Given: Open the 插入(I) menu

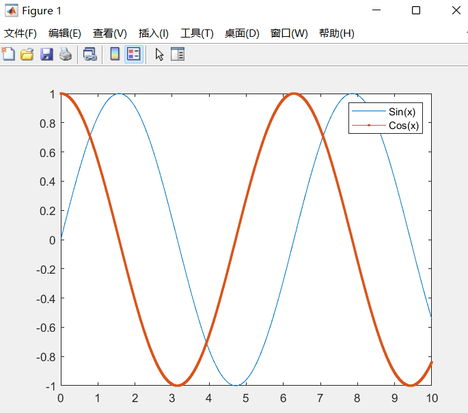Looking at the screenshot, I should coord(154,33).
